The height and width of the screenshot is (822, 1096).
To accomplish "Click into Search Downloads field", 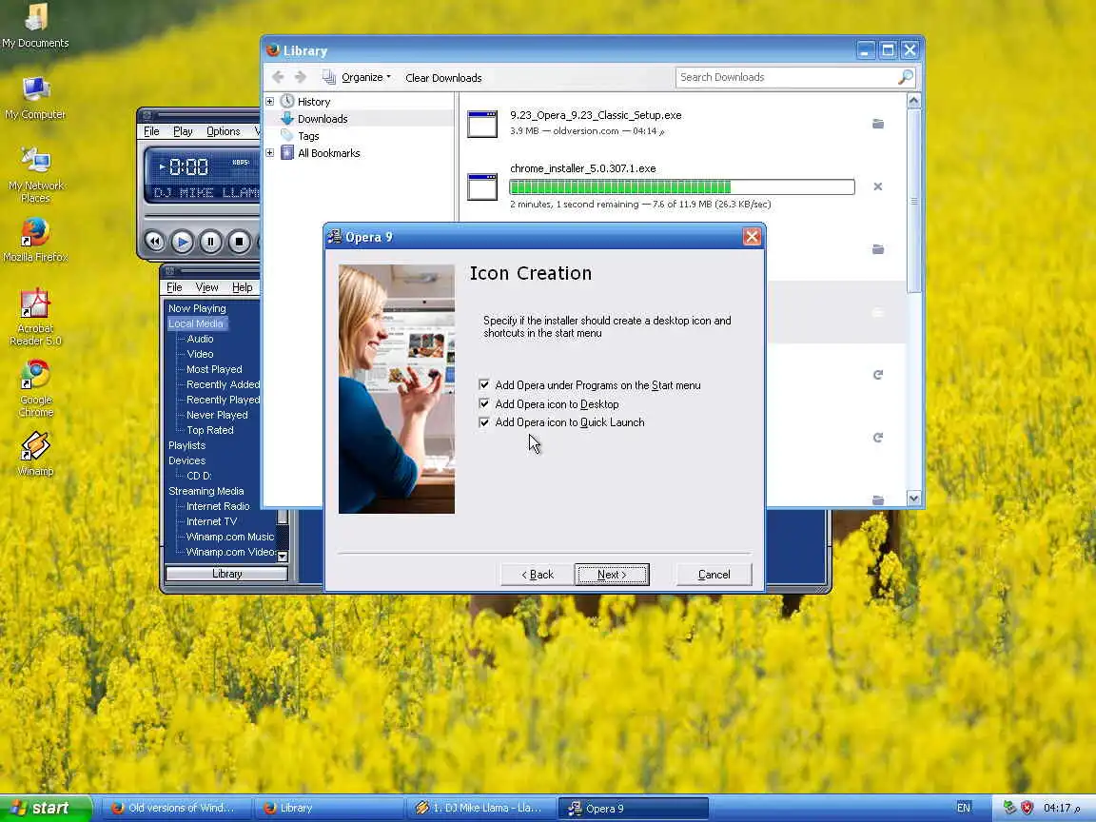I will [787, 77].
